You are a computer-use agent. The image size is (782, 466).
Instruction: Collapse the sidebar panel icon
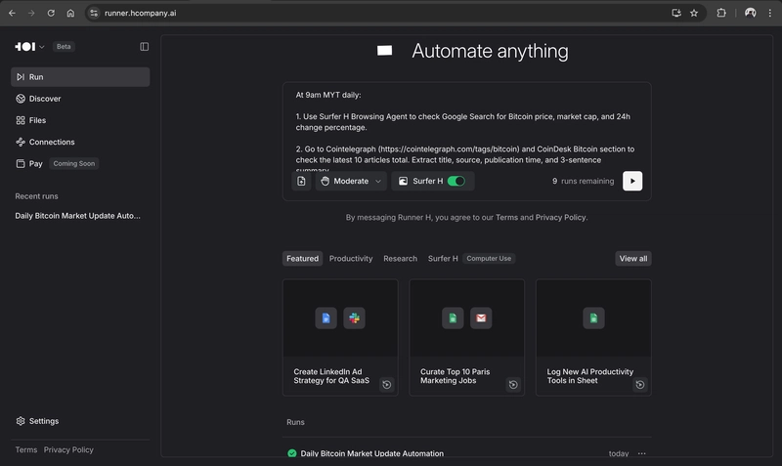[x=144, y=46]
